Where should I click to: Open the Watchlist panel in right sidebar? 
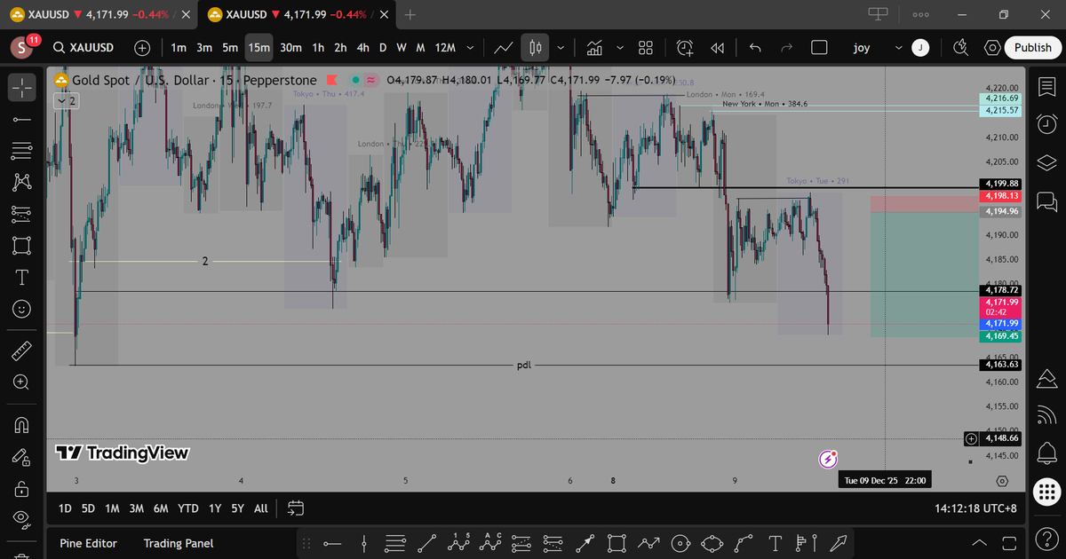click(1047, 88)
